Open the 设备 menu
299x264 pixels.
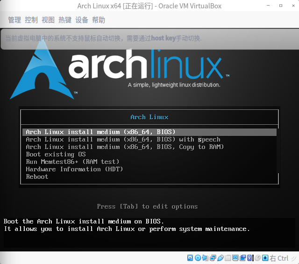tap(82, 20)
